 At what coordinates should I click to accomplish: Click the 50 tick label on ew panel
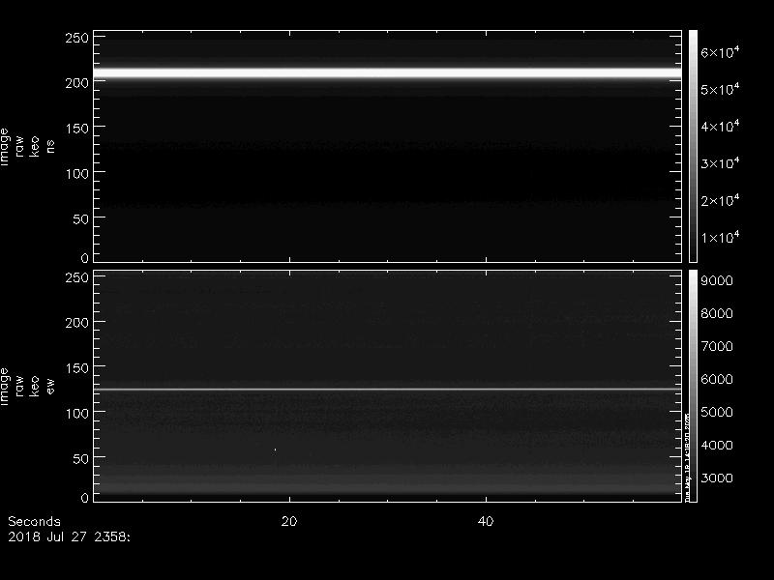(81, 458)
